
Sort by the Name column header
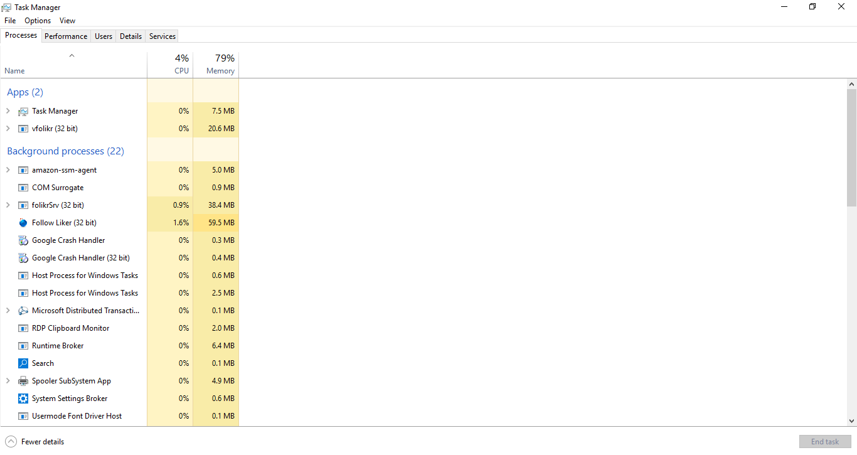73,65
